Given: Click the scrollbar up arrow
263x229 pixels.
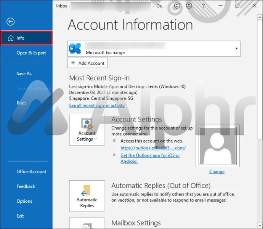Looking at the screenshot, I should 260,17.
